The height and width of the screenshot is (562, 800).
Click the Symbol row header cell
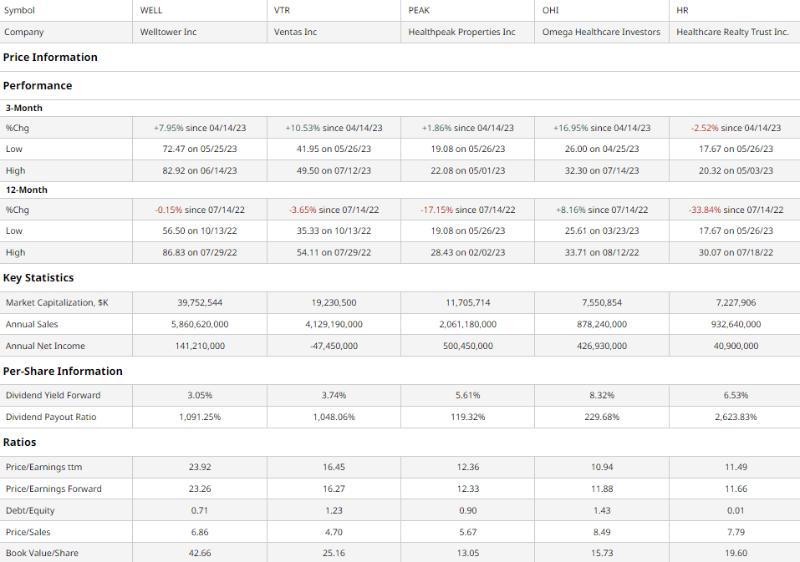[18, 11]
